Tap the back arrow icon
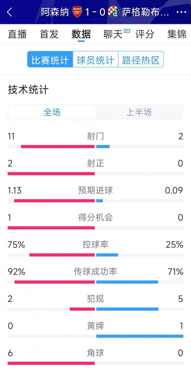The width and height of the screenshot is (191, 373). [10, 12]
